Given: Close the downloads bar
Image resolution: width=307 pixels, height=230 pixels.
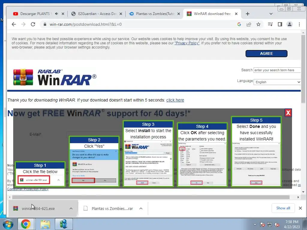Looking at the screenshot, I should coord(300,208).
